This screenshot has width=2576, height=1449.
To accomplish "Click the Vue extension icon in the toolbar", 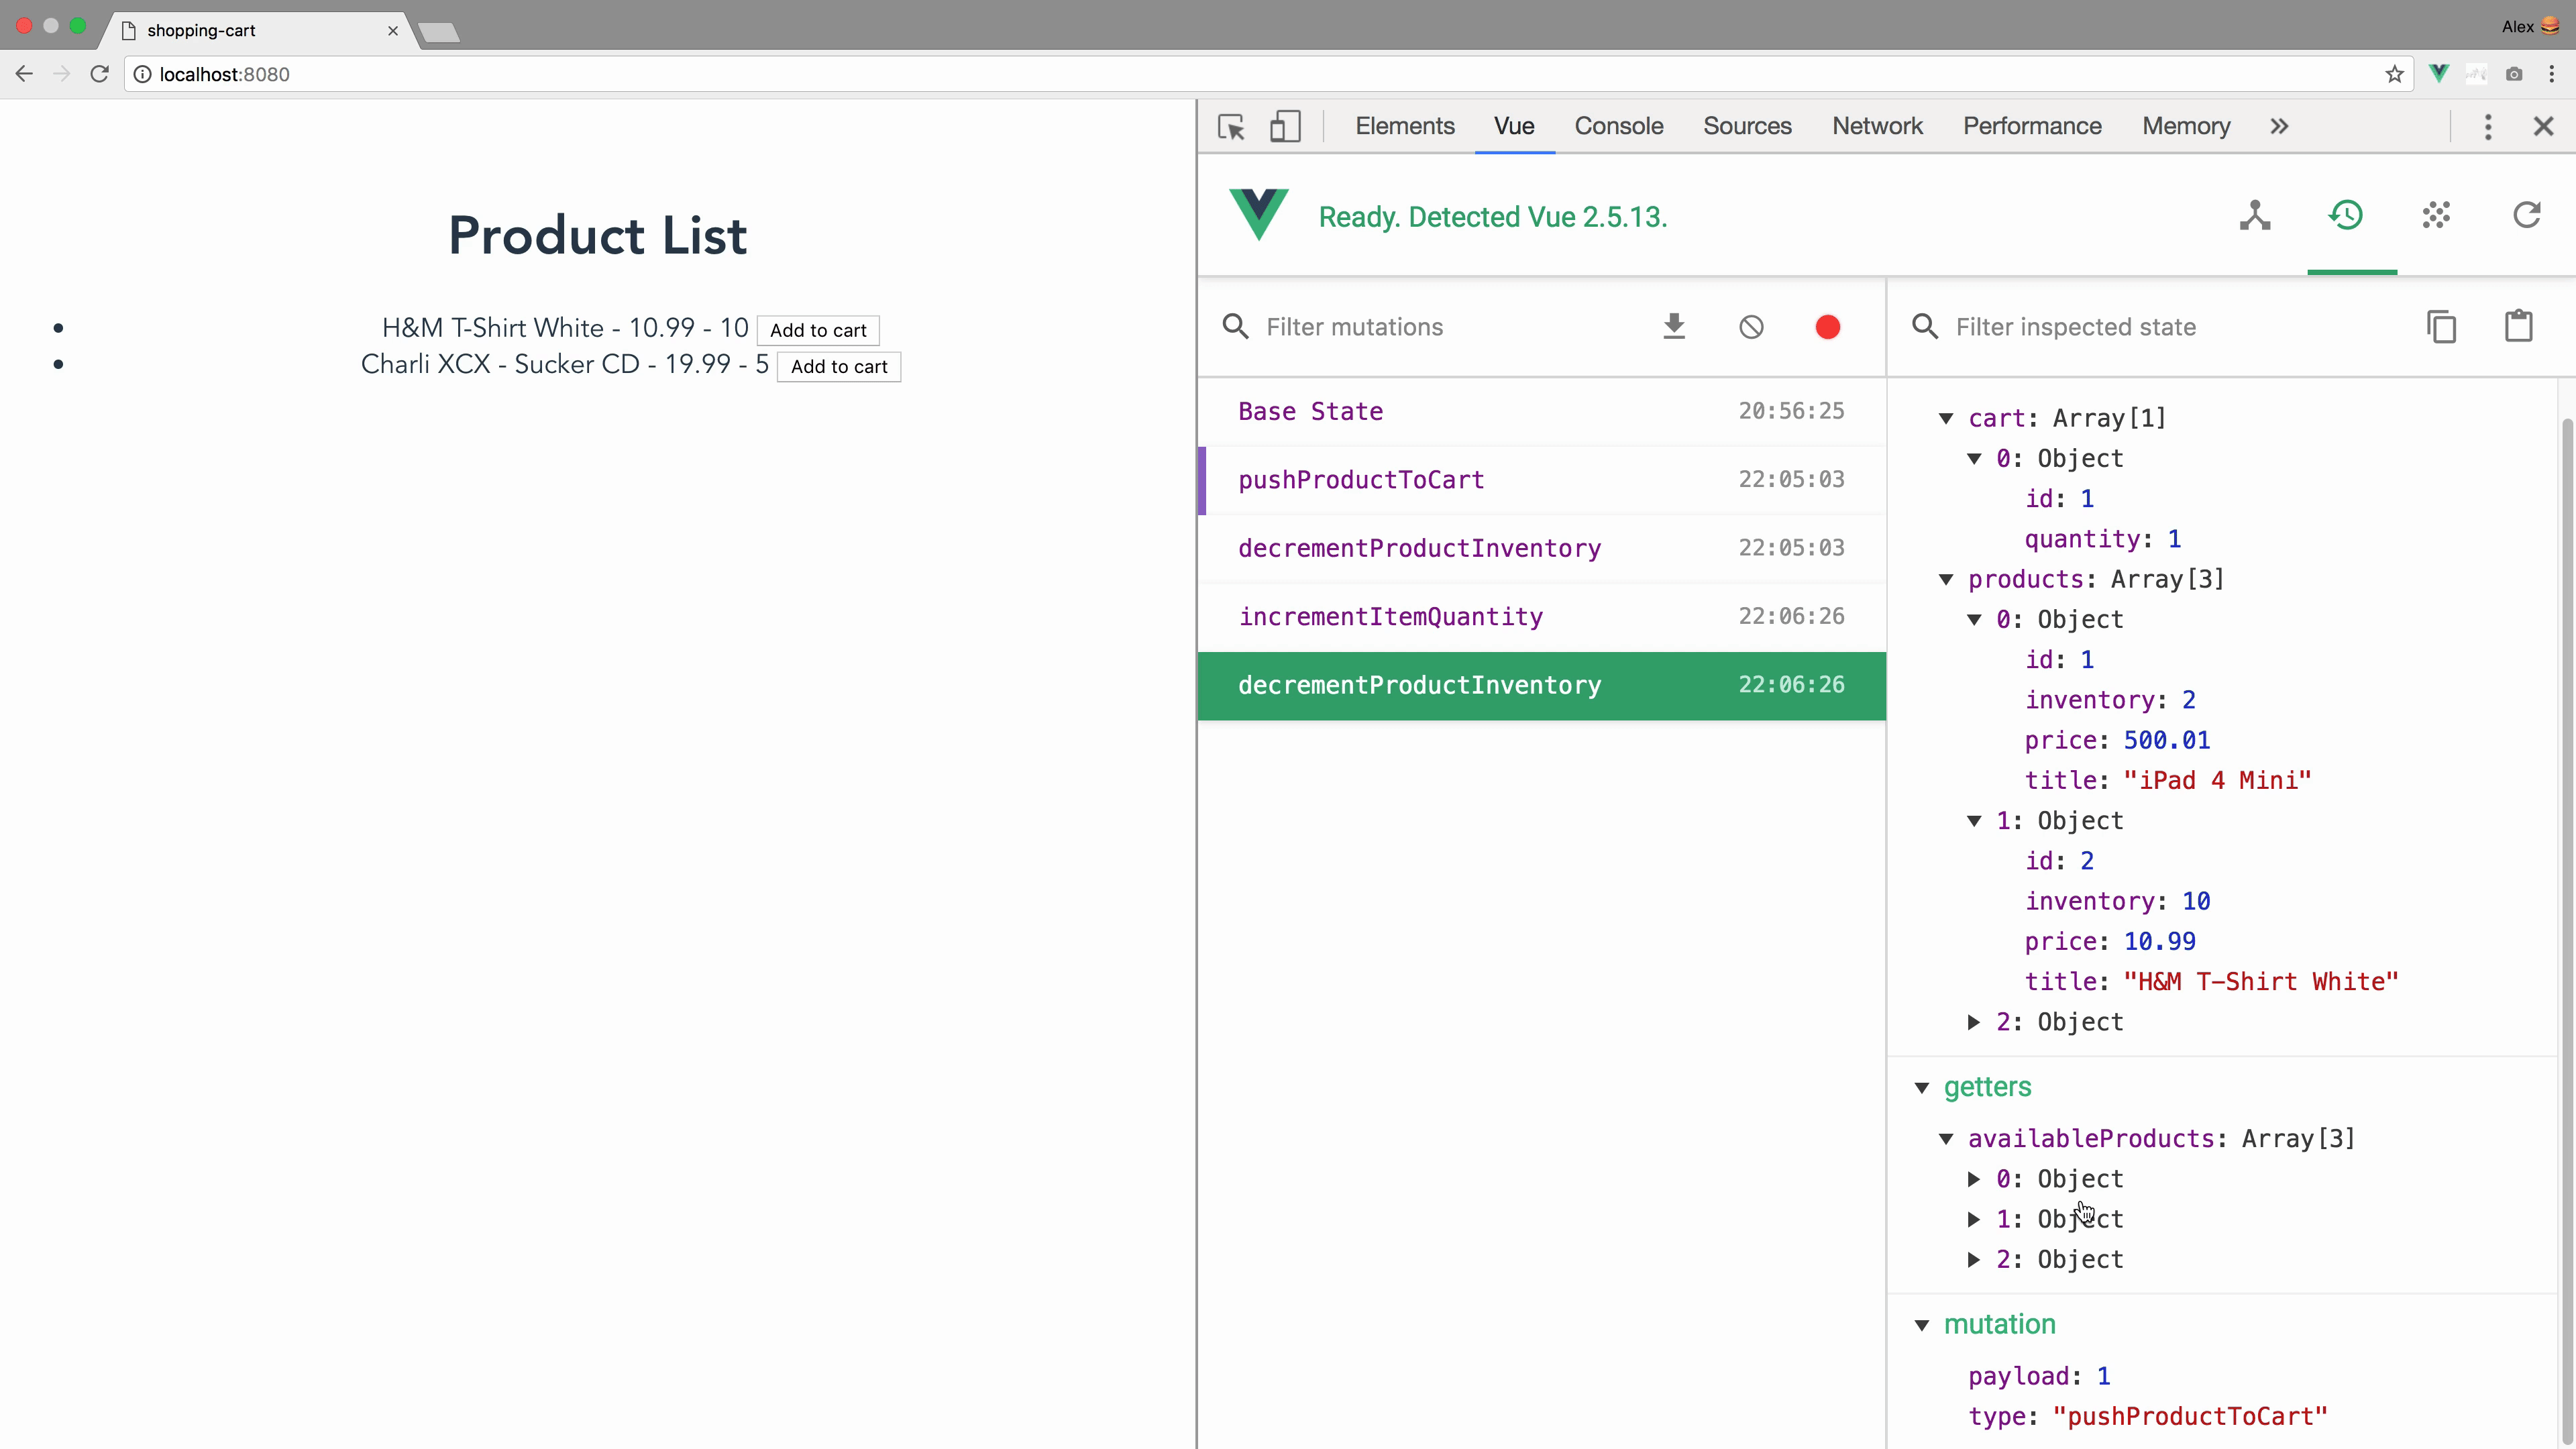I will pyautogui.click(x=2439, y=74).
